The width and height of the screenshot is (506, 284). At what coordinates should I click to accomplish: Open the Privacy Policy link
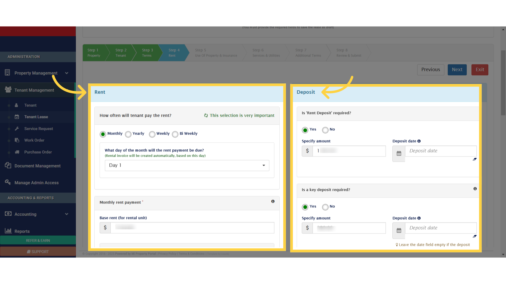167,254
